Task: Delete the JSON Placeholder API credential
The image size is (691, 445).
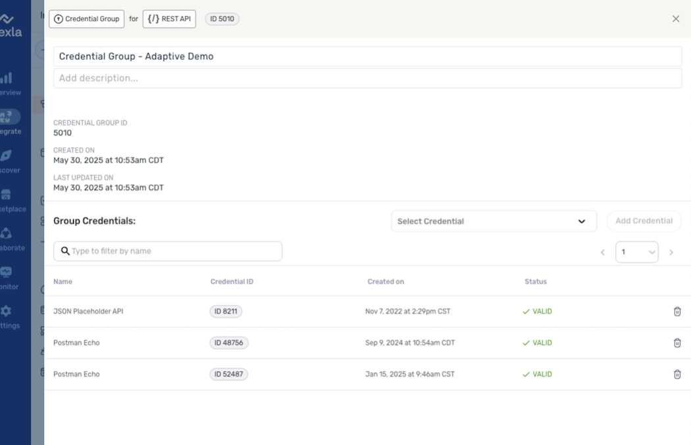Action: coord(677,312)
